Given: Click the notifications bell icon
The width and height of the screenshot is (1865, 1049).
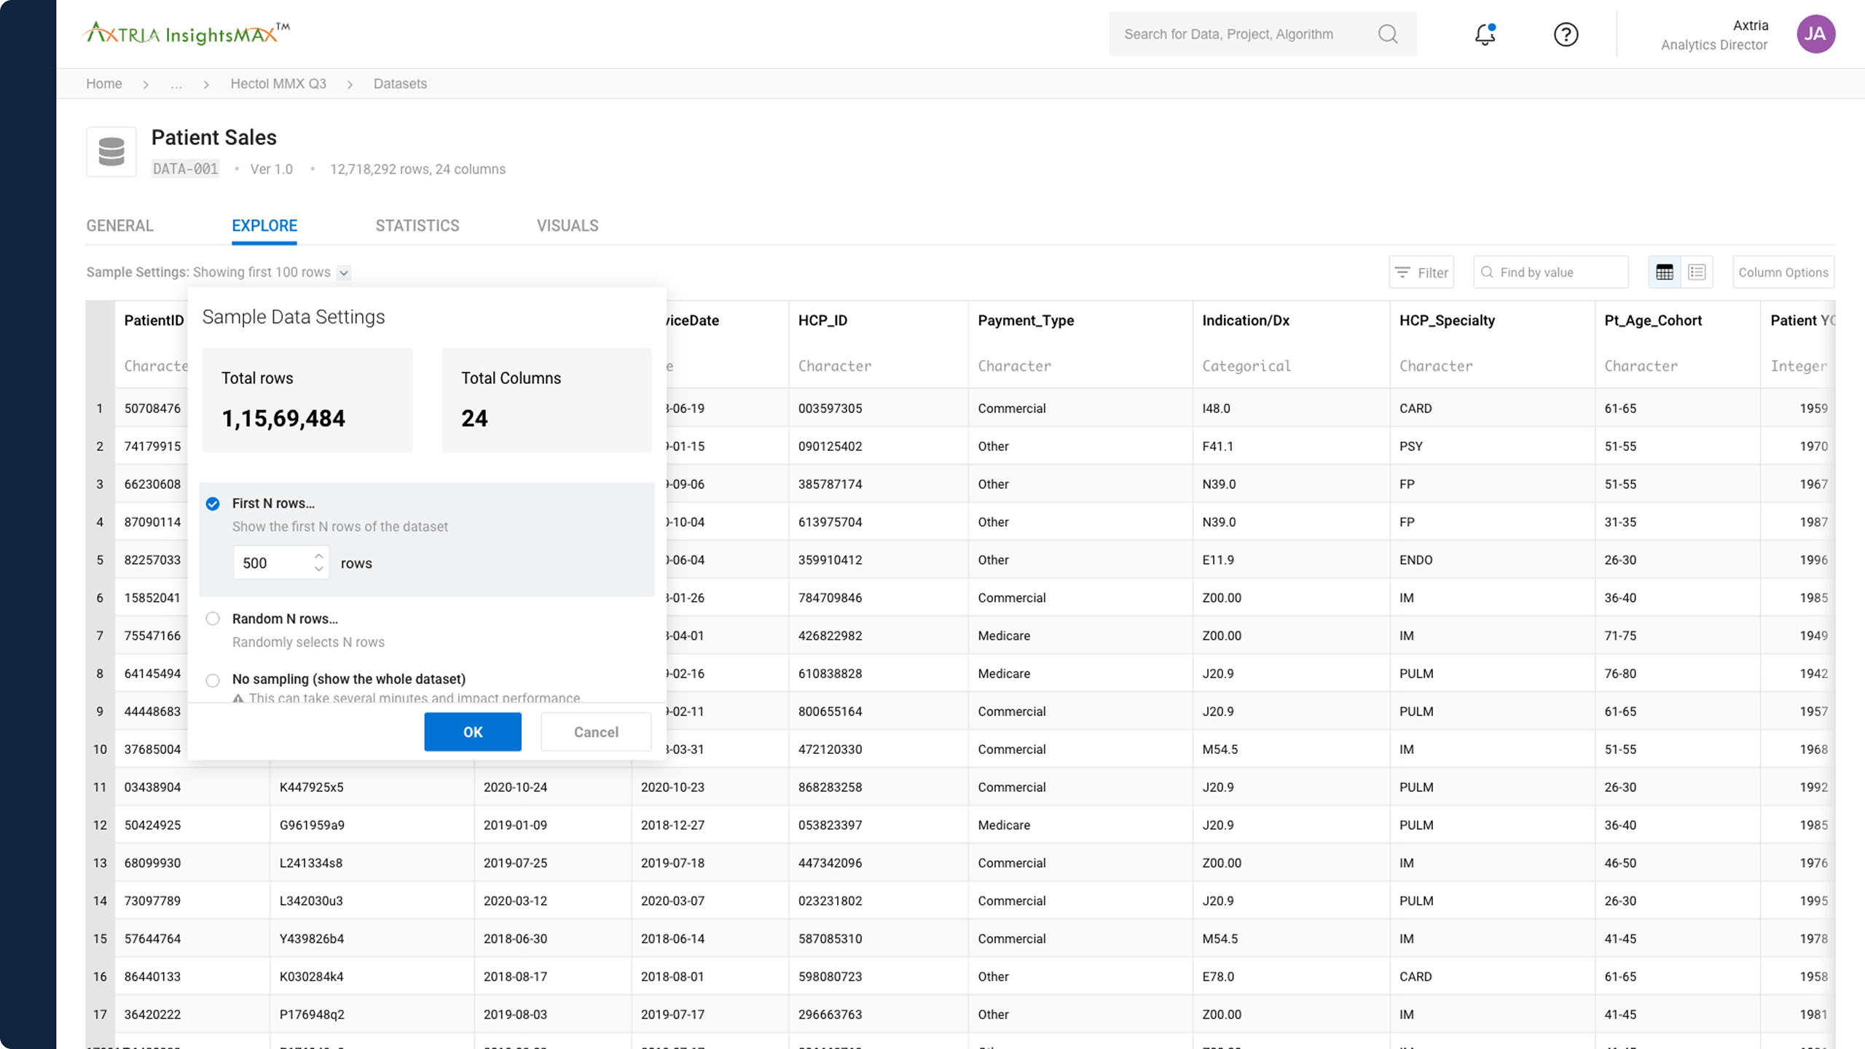Looking at the screenshot, I should pyautogui.click(x=1485, y=34).
